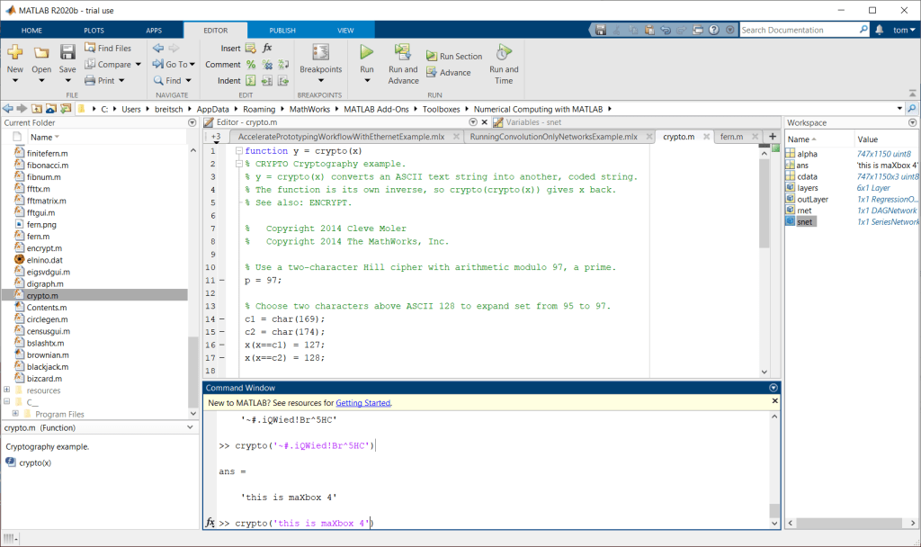
Task: Click the Advance button
Action: pos(449,73)
